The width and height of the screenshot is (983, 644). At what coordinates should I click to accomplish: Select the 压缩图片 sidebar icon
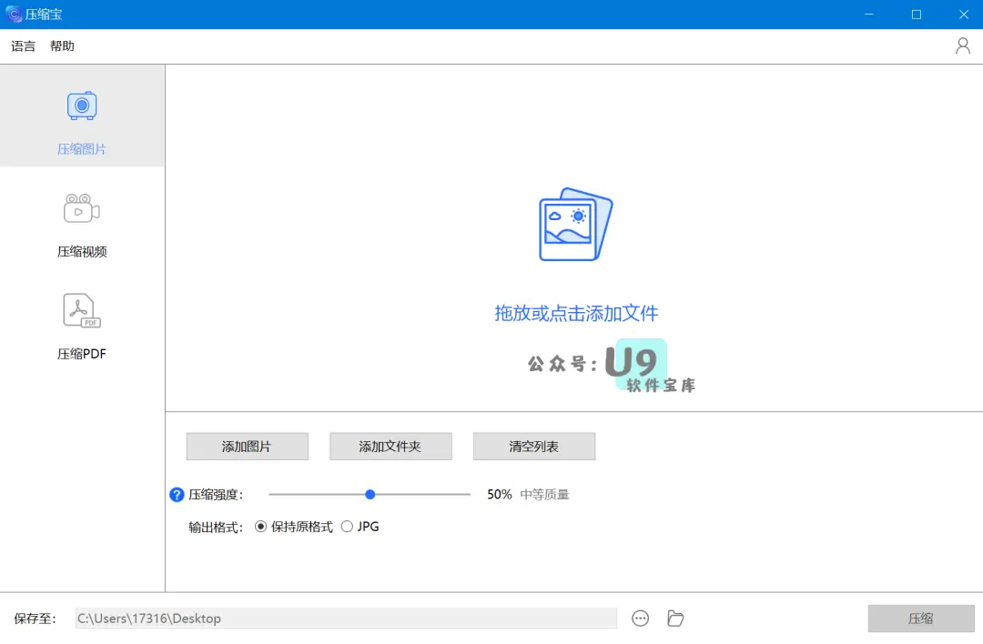(82, 106)
